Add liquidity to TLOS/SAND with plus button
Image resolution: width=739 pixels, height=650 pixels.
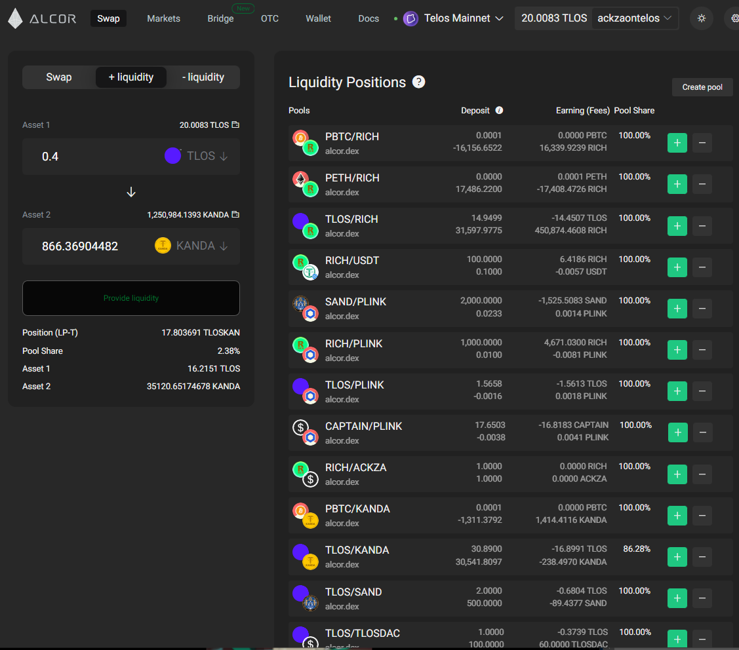click(x=677, y=598)
